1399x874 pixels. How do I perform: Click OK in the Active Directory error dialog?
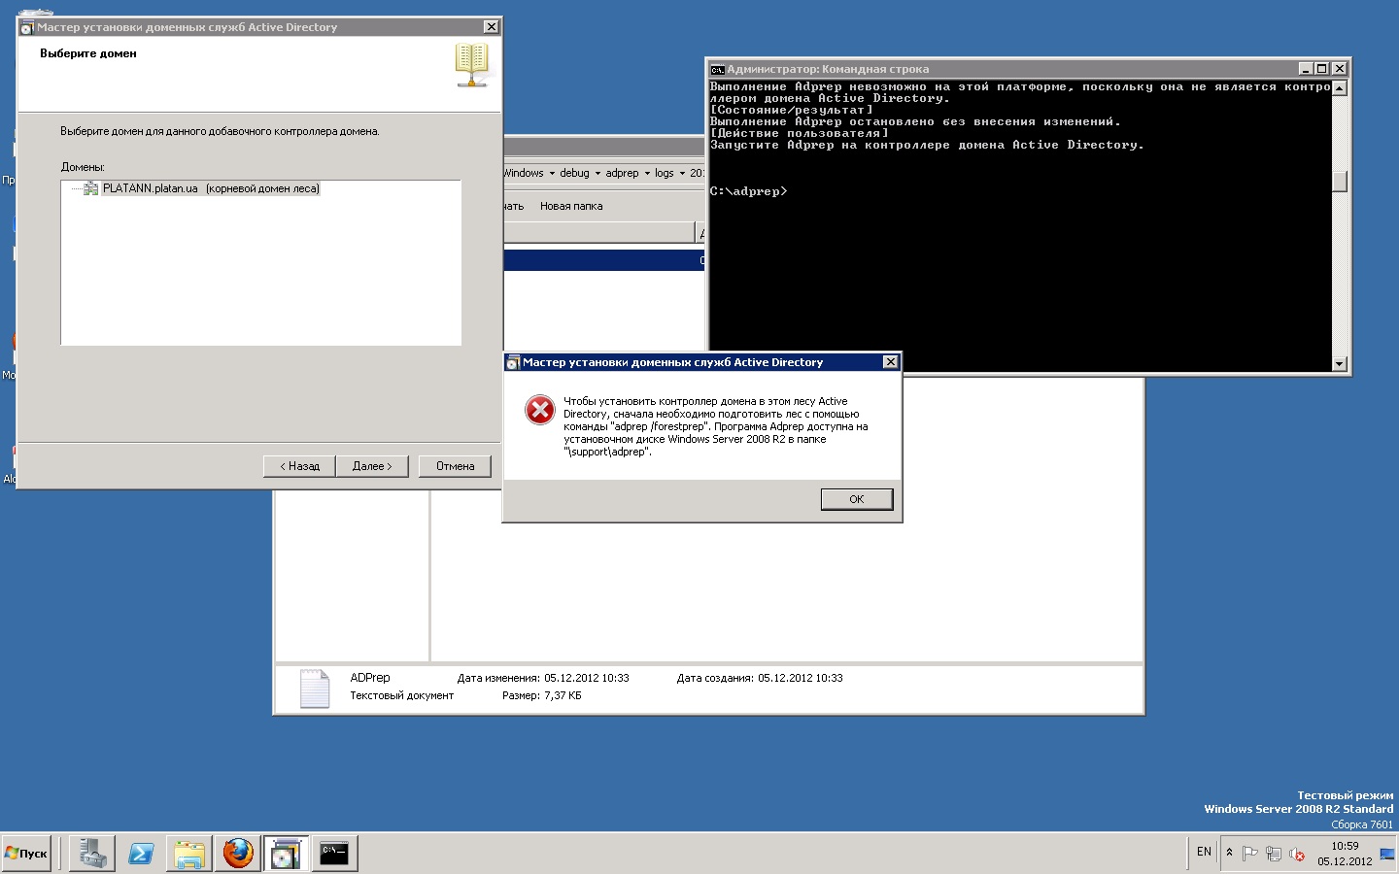coord(856,499)
